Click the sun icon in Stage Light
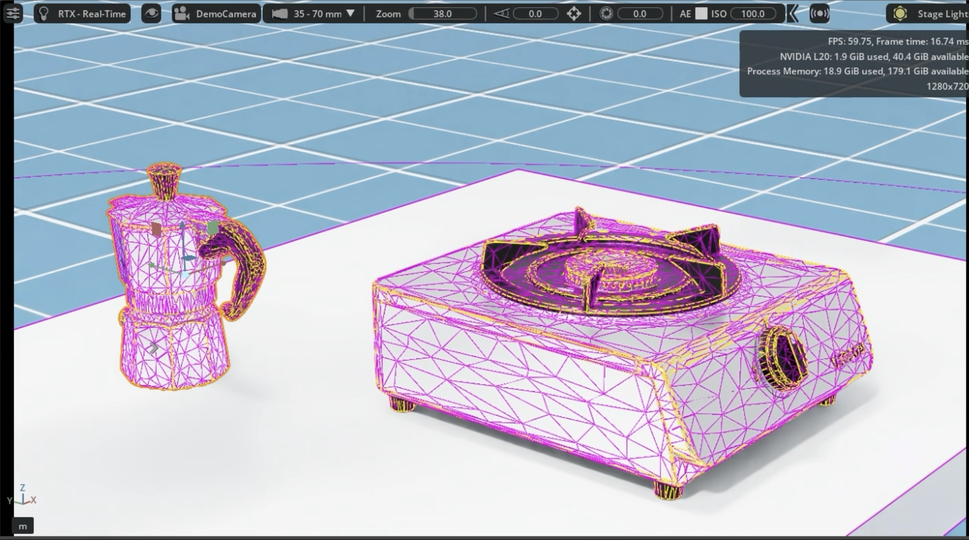 [x=900, y=14]
